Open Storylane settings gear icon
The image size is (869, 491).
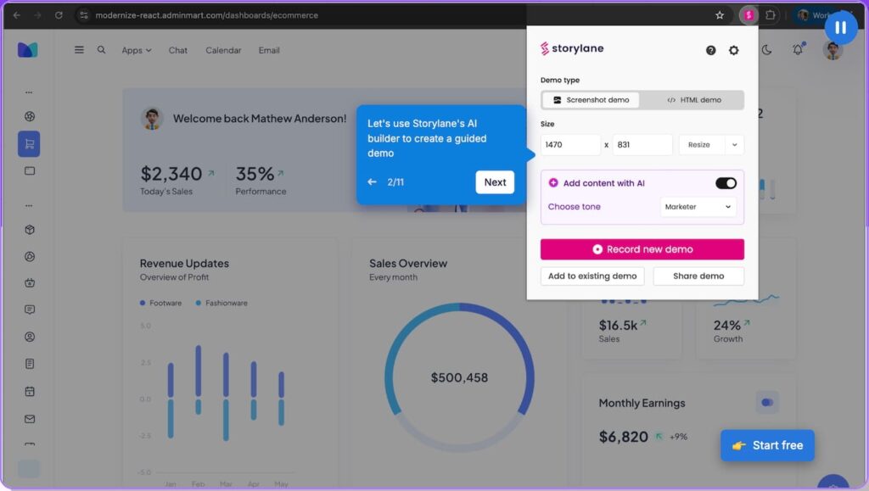(x=733, y=50)
